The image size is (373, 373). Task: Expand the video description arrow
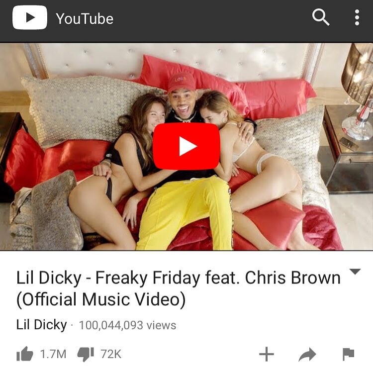pos(355,272)
